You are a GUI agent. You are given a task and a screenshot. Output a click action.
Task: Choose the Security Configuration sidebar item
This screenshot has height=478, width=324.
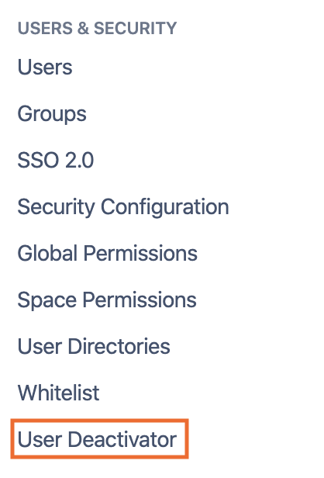[123, 207]
